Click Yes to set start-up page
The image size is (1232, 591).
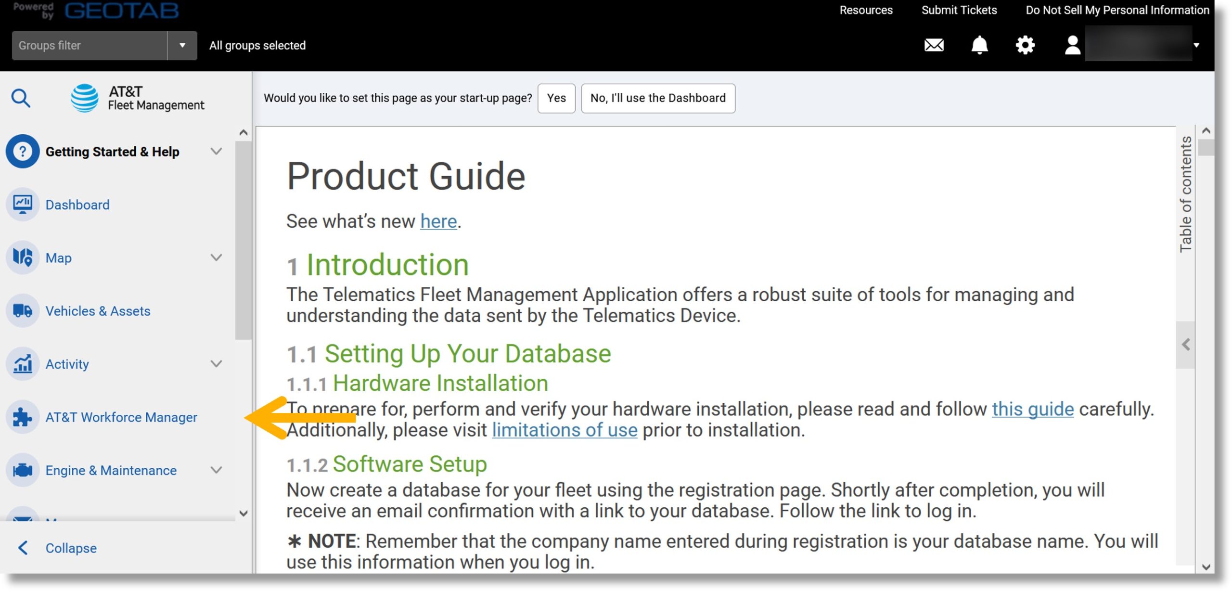556,98
